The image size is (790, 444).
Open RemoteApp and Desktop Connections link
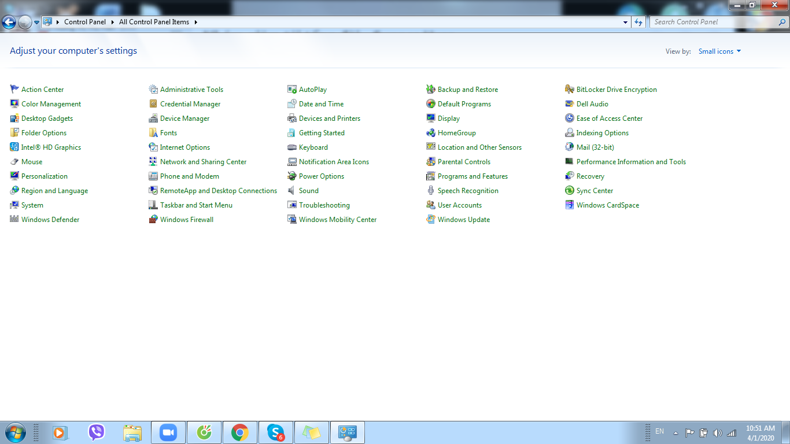[219, 191]
